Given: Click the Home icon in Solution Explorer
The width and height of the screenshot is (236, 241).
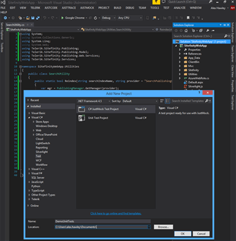Looking at the screenshot, I should [x=186, y=30].
